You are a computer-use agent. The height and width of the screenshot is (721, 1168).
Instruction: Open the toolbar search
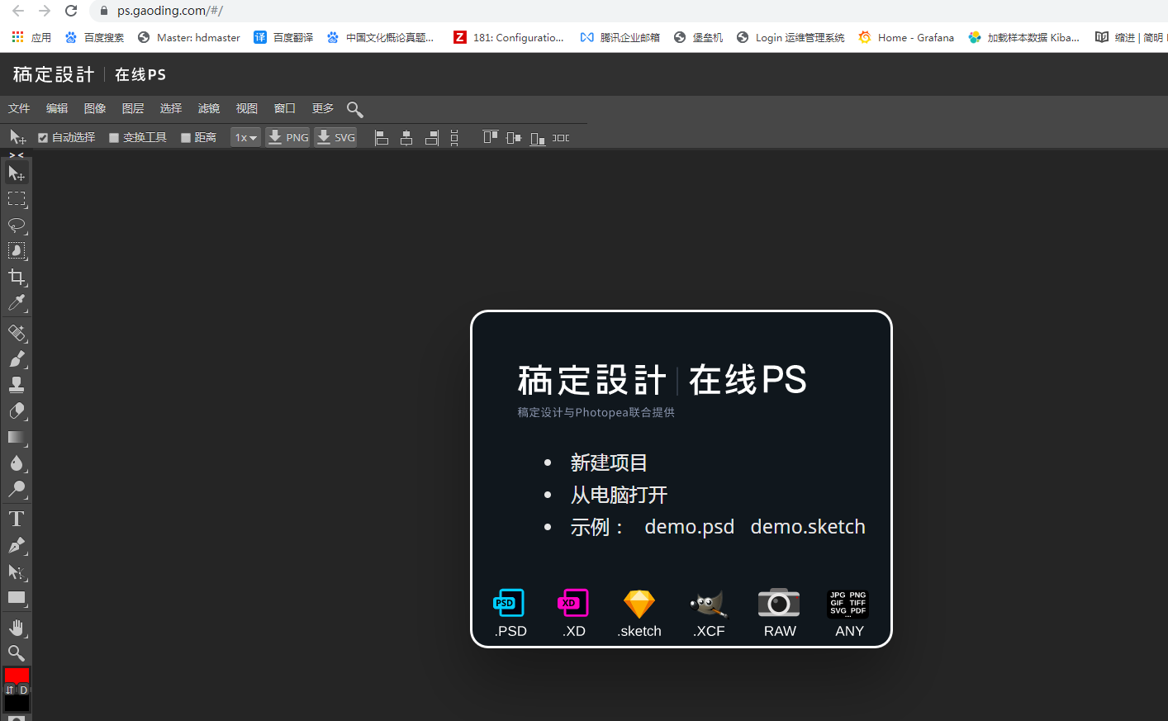pyautogui.click(x=354, y=108)
